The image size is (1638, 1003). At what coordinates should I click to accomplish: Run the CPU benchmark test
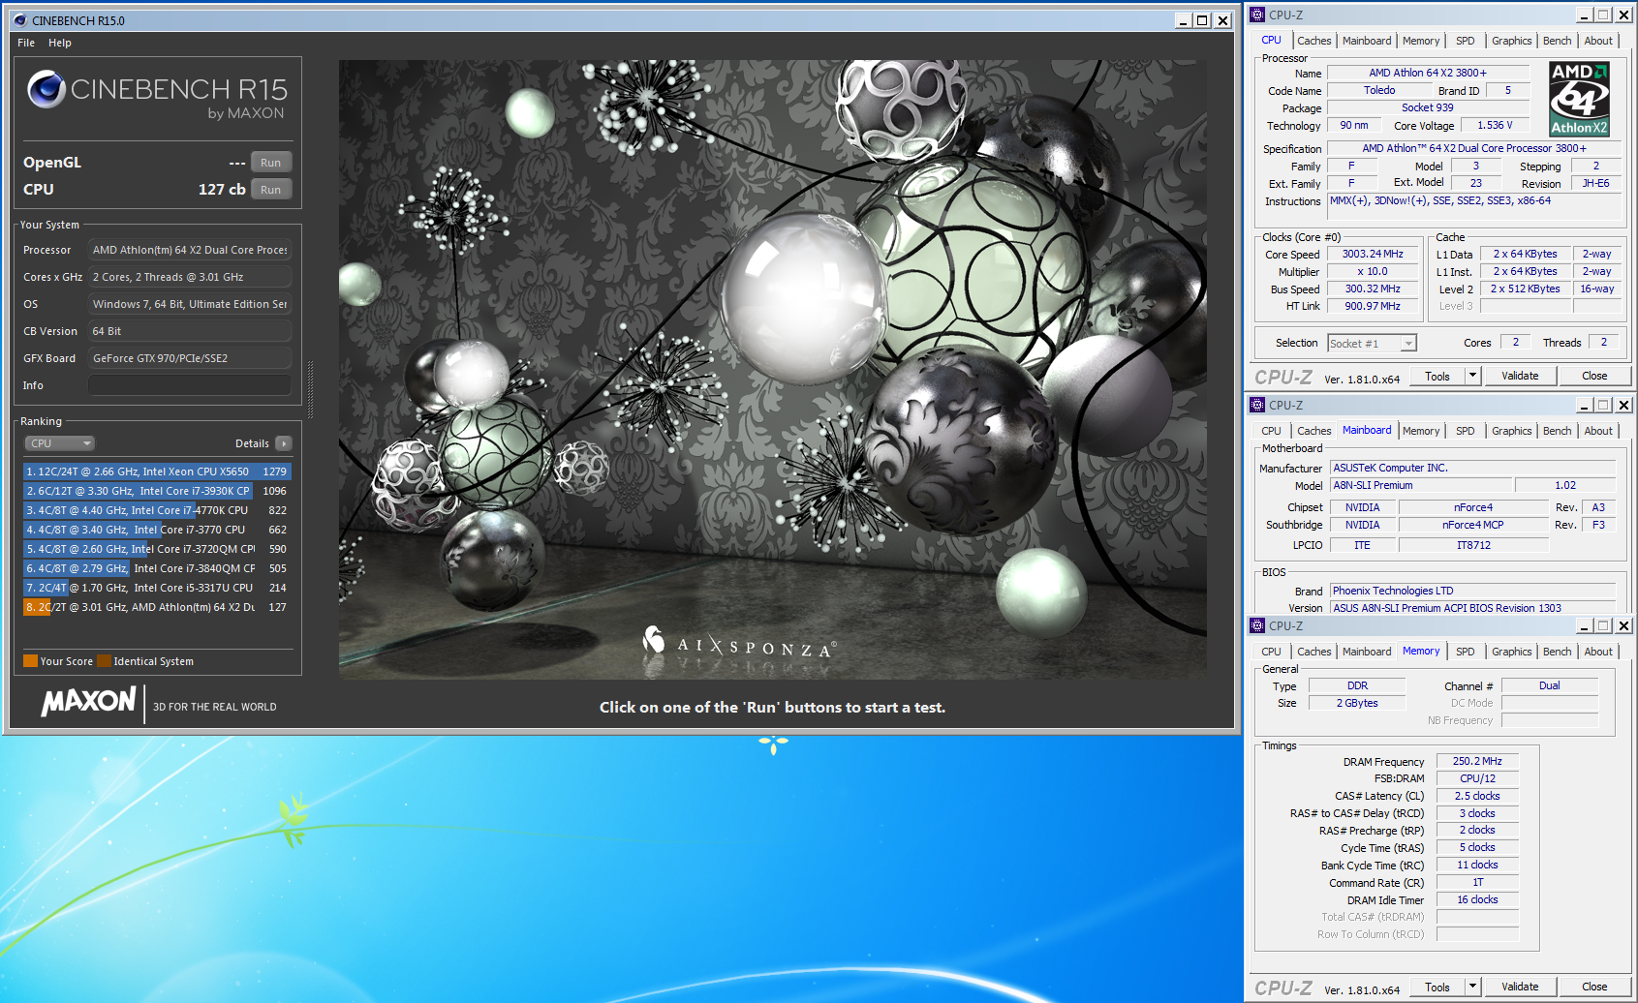pos(271,190)
